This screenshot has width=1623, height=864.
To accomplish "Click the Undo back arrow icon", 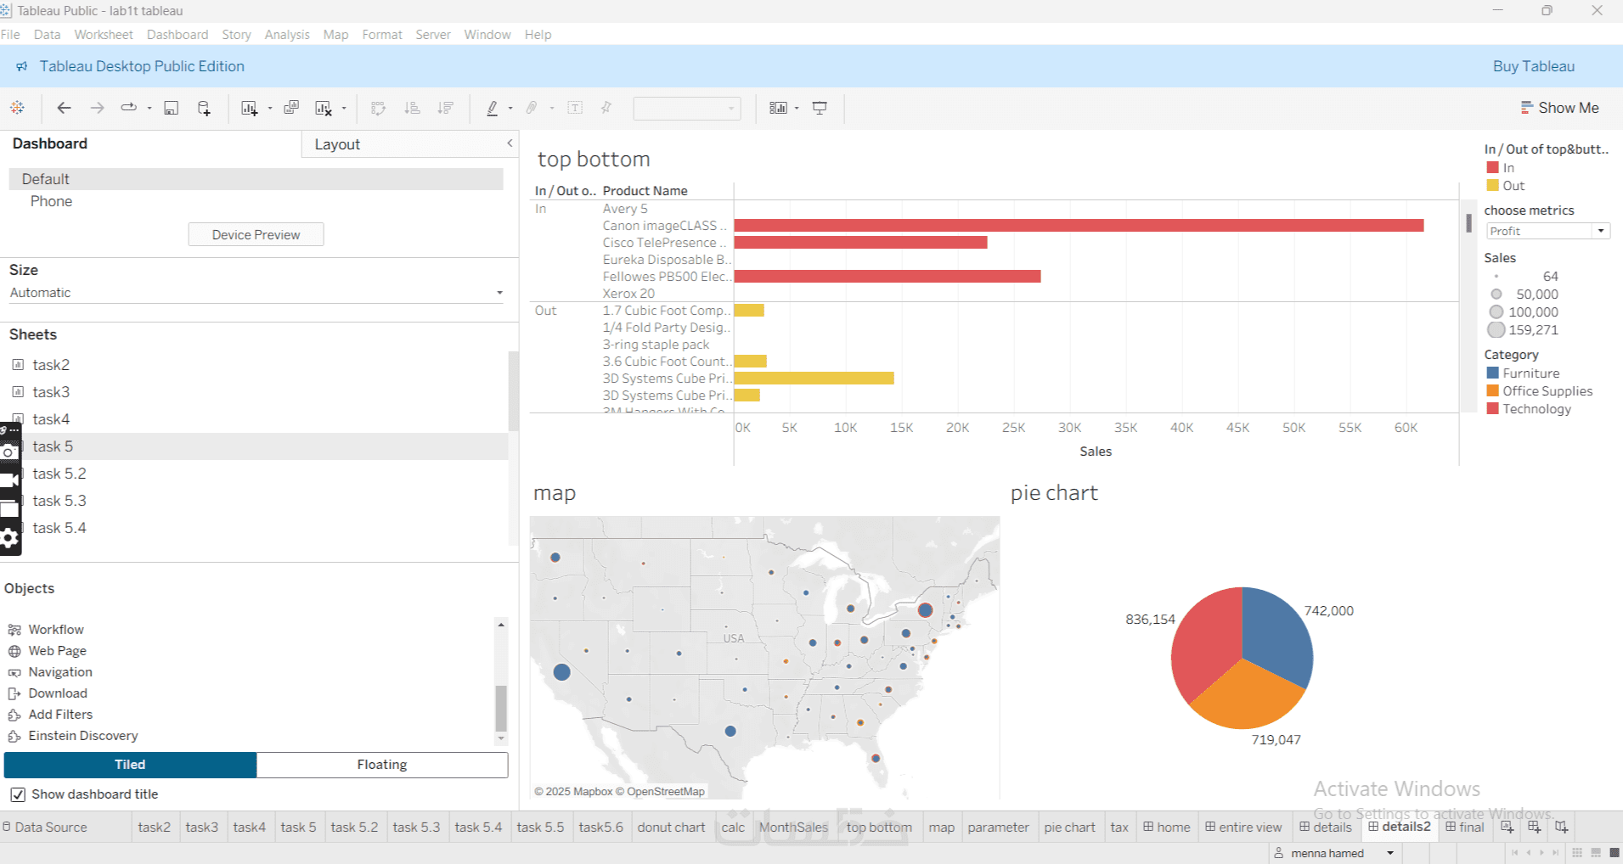I will click(x=64, y=108).
